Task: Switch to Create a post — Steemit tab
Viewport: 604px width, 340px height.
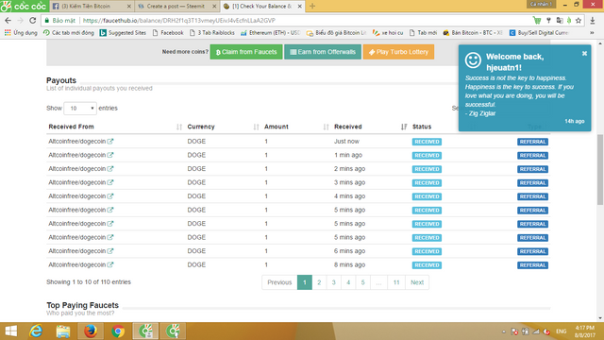Action: point(177,7)
